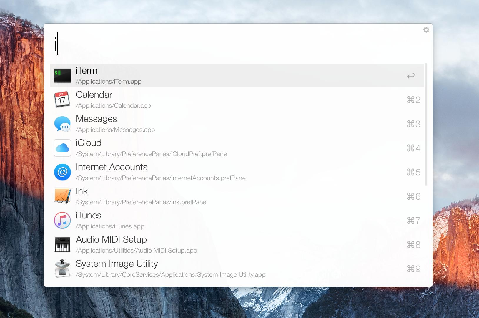Click the ⌘7 shortcut hint for iTunes
This screenshot has height=318, width=479.
coord(413,221)
